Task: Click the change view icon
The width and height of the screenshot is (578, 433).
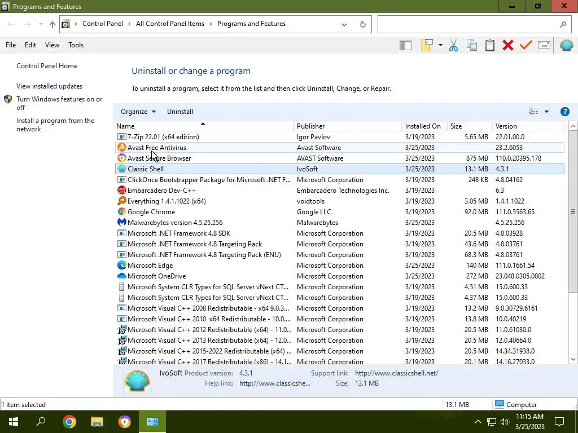Action: [533, 112]
